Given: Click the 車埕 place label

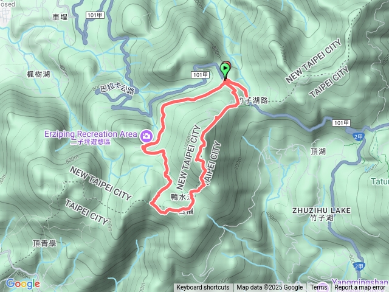Looking at the screenshot, I should pos(60,17).
